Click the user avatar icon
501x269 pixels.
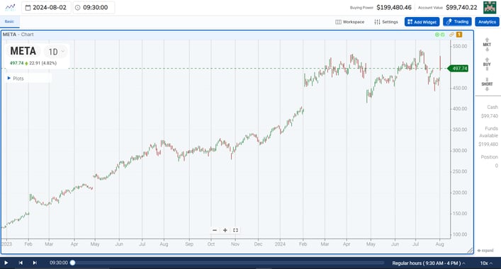pos(490,7)
